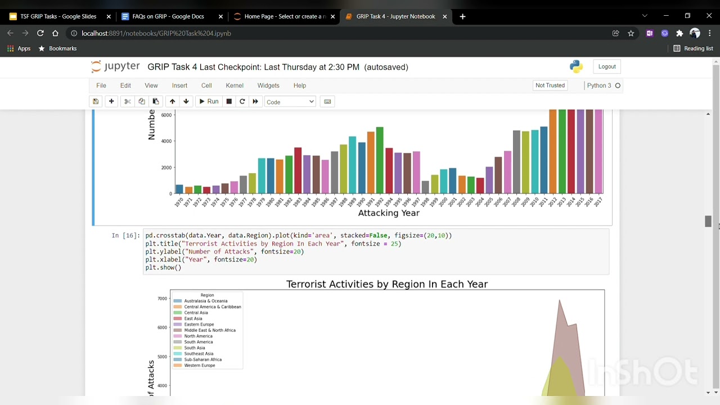
Task: Copy selected cells icon in toolbar
Action: [x=142, y=101]
